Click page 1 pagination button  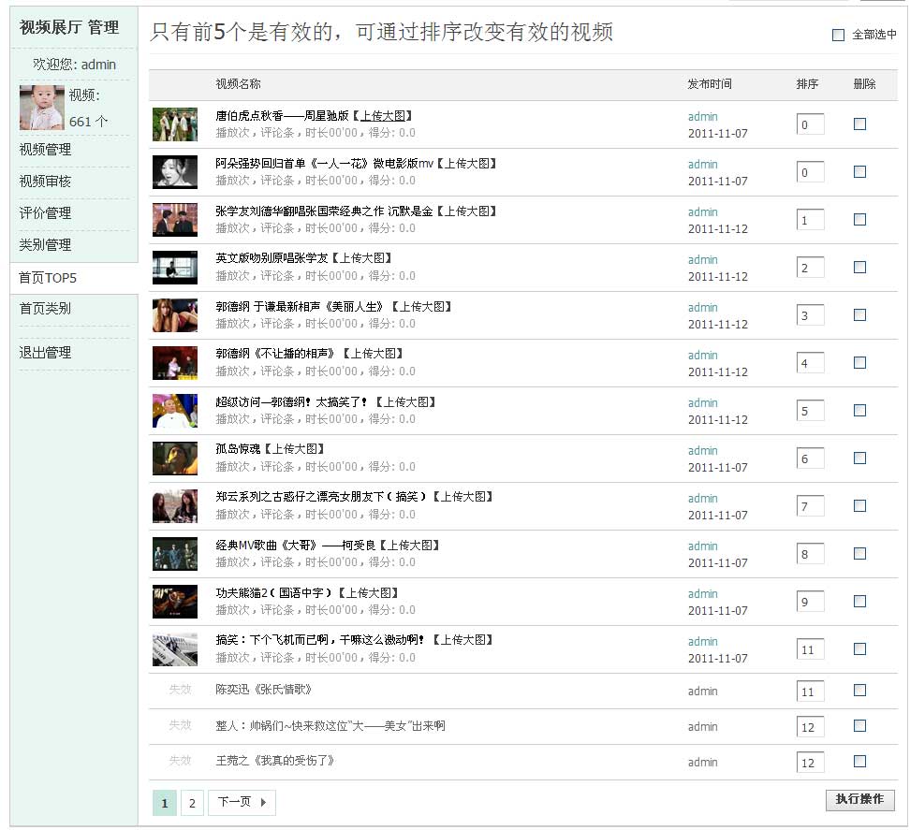(165, 803)
